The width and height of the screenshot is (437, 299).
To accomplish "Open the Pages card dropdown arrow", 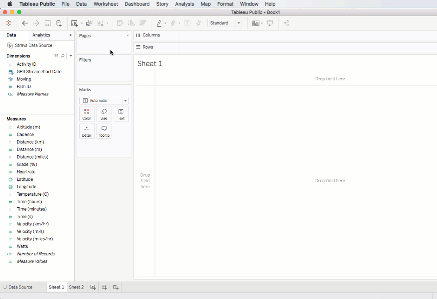I will click(x=128, y=36).
